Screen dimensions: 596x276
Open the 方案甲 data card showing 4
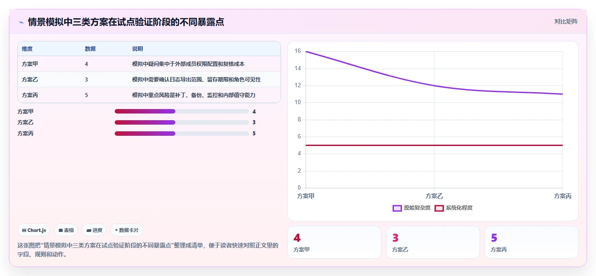click(334, 242)
